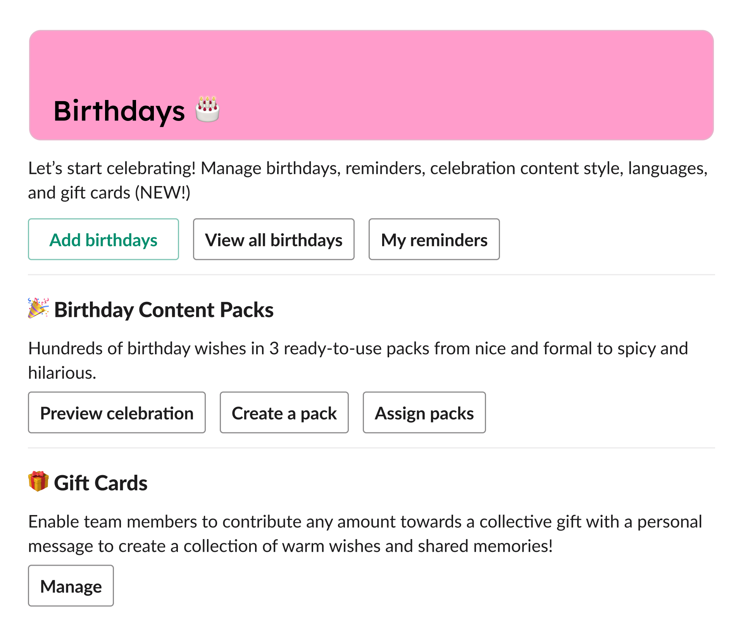Image resolution: width=743 pixels, height=634 pixels.
Task: Click the content packs description text
Action: click(x=349, y=348)
